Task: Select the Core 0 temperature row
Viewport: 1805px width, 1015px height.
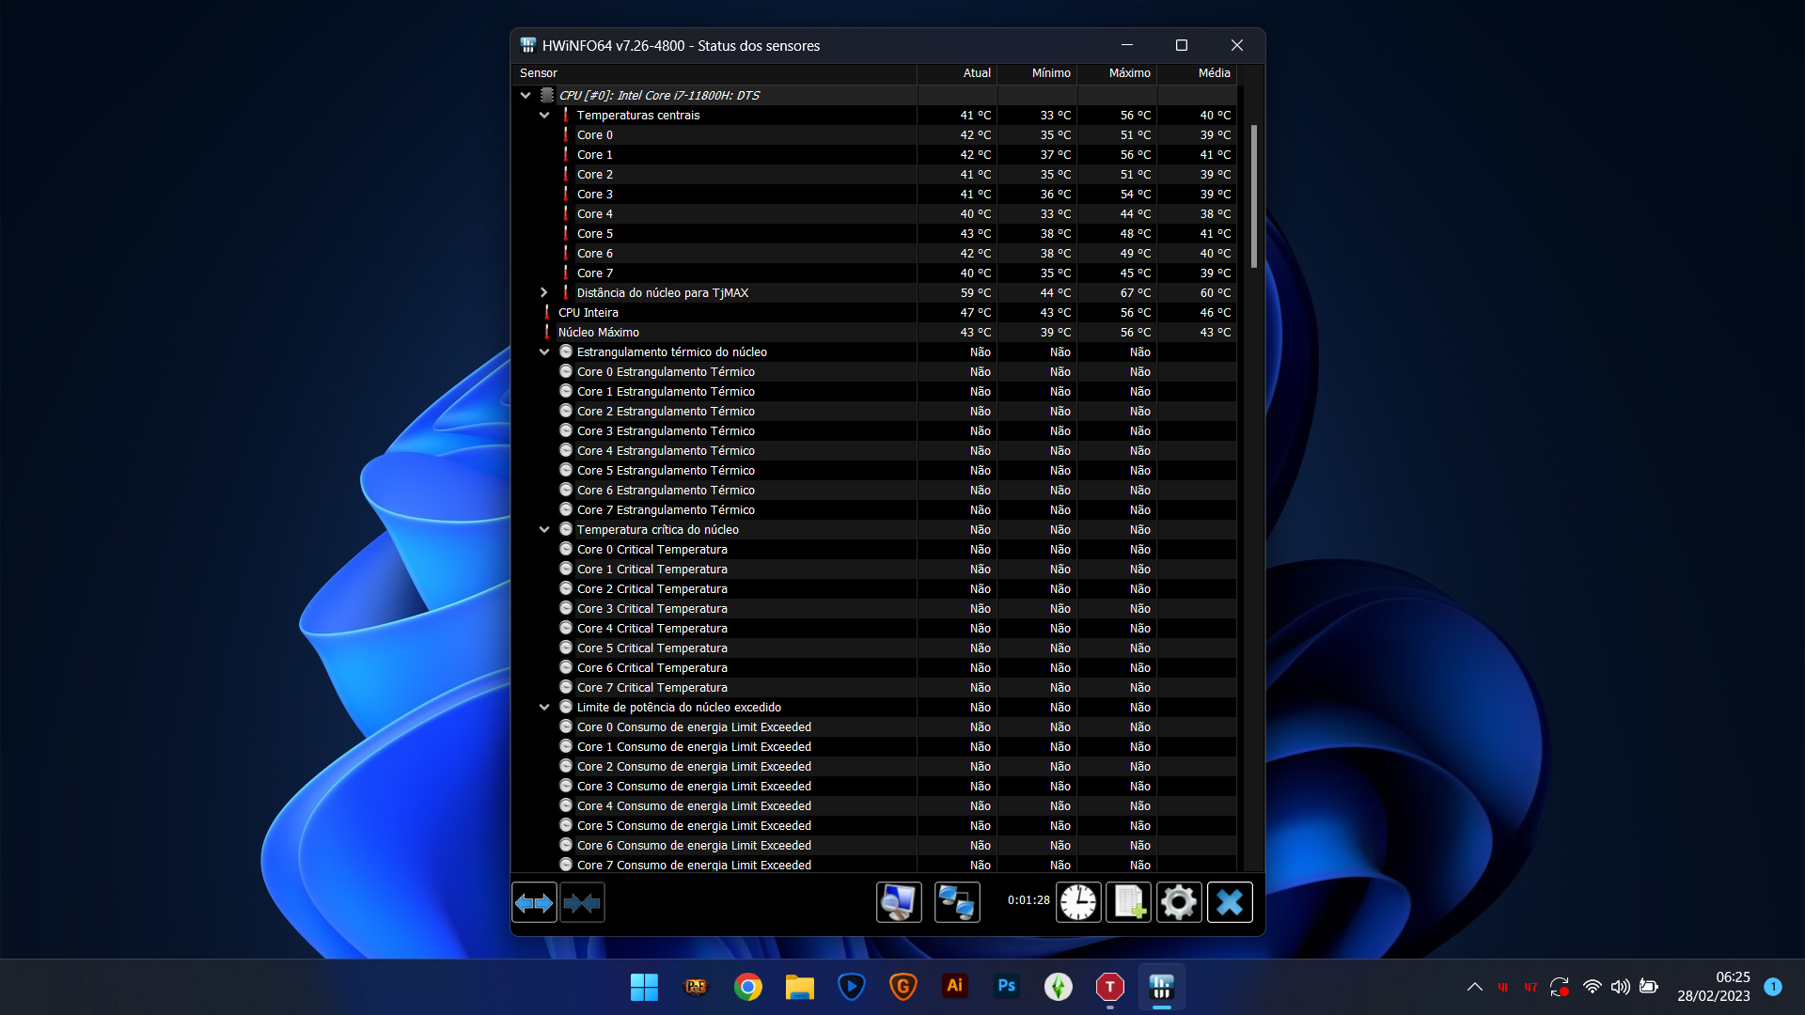Action: pos(874,134)
